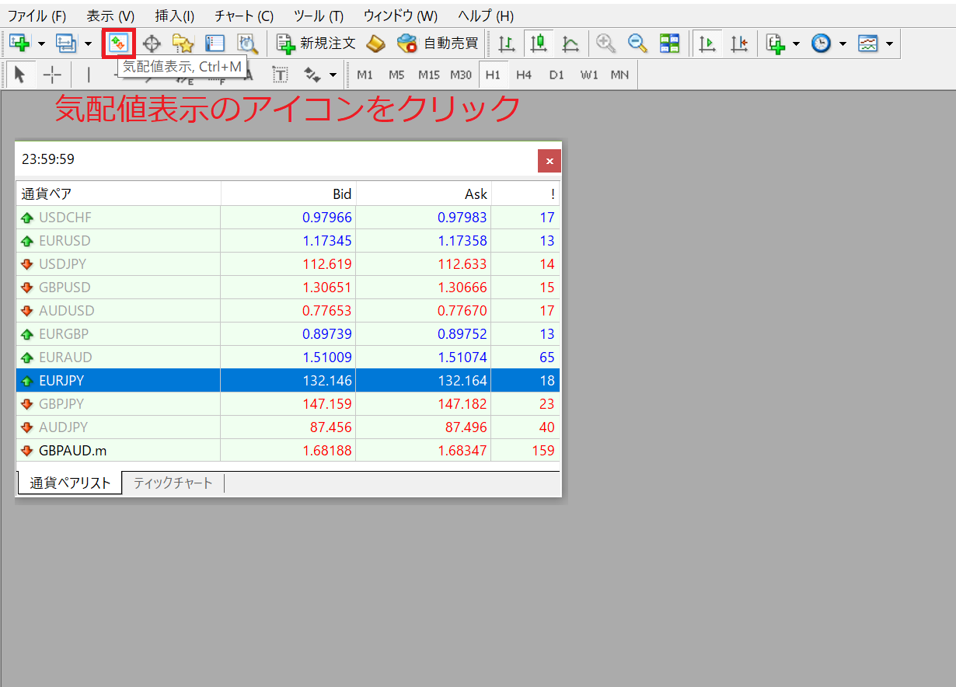The image size is (956, 687).
Task: Open the Navigator folder-star icon
Action: point(183,44)
